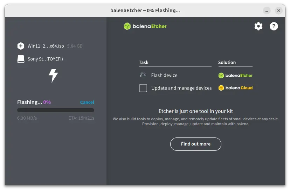Click the Task column header

[144, 62]
